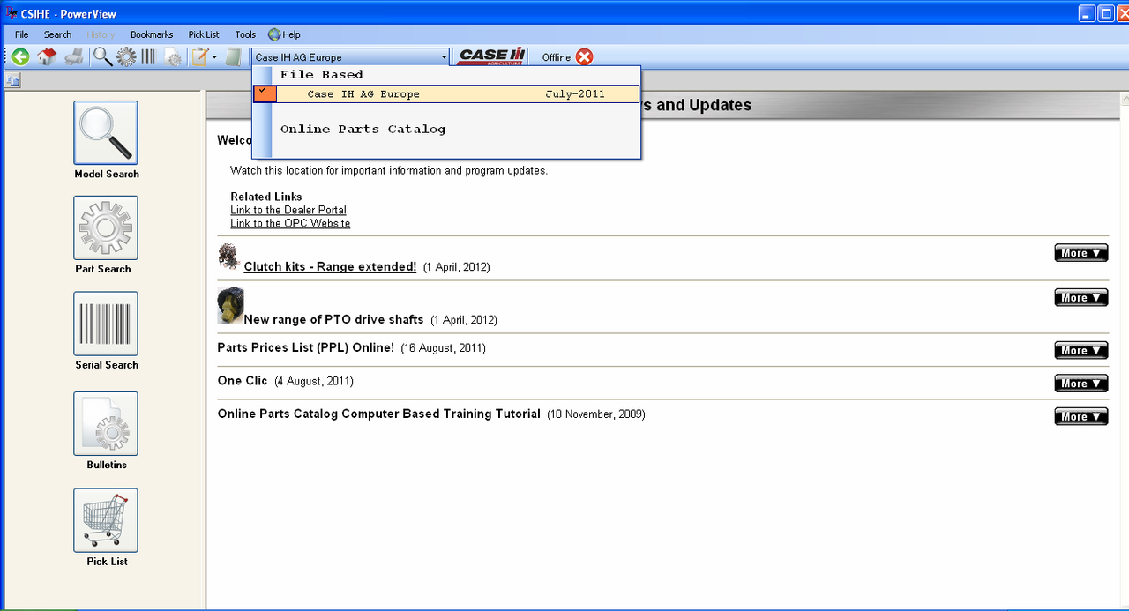
Task: Select Parts Prices List (PPL) Online! headline
Action: 306,347
